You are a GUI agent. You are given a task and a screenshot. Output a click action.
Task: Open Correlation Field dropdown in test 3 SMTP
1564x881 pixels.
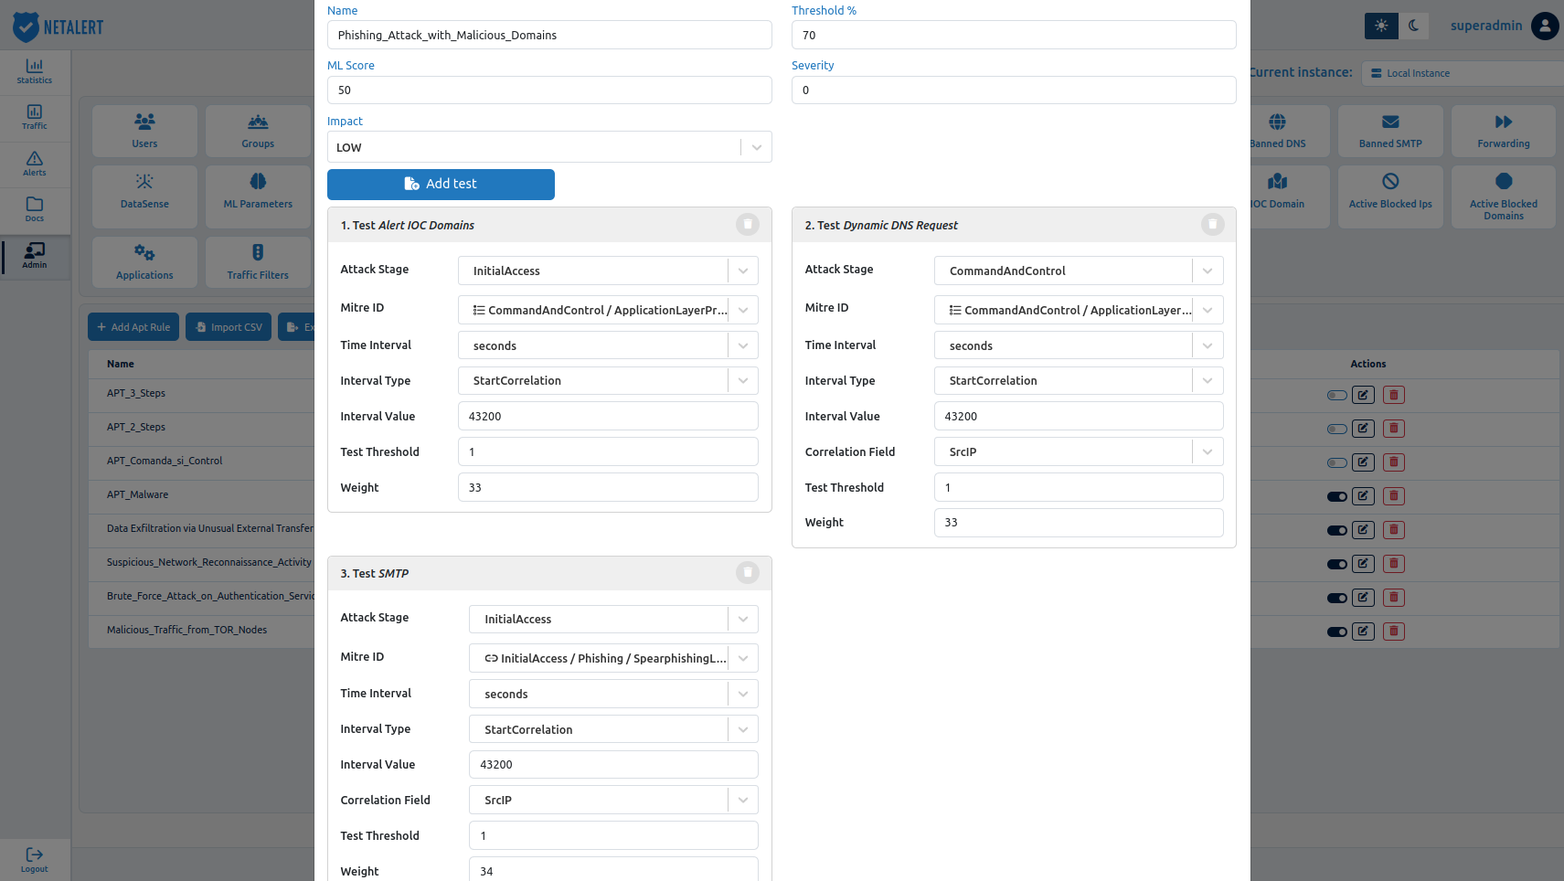pos(613,800)
